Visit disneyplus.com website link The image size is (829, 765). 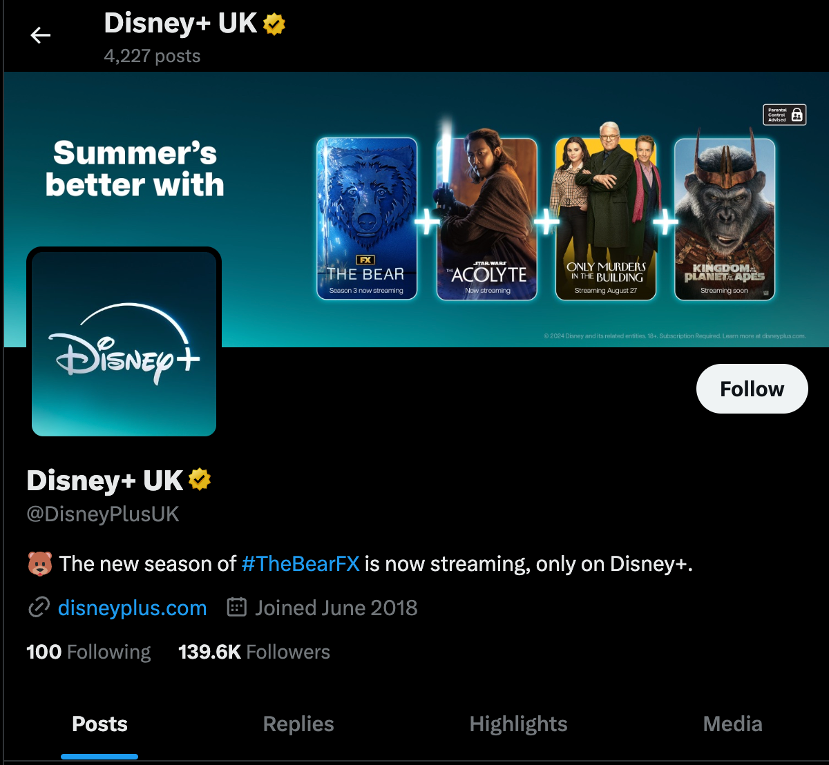point(133,608)
